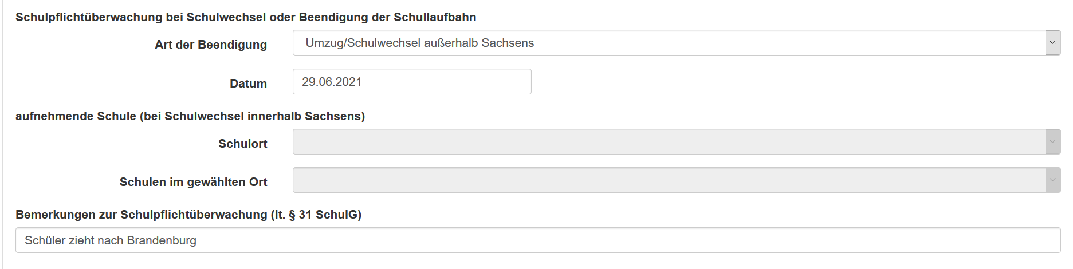Click "§ 31 SchulG" in the remarks heading
The height and width of the screenshot is (269, 1073).
pos(325,215)
